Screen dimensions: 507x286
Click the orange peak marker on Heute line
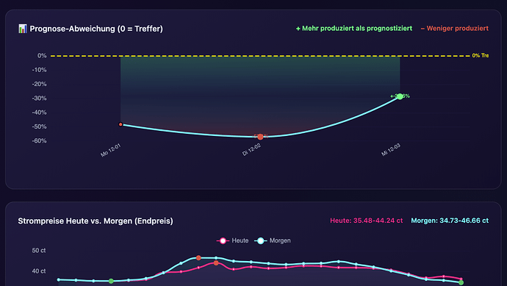pos(216,263)
